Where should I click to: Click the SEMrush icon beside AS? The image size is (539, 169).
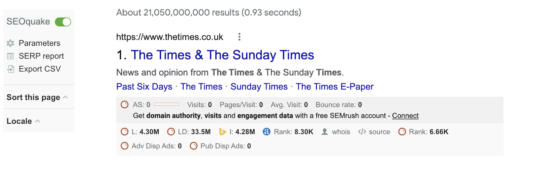tap(125, 105)
